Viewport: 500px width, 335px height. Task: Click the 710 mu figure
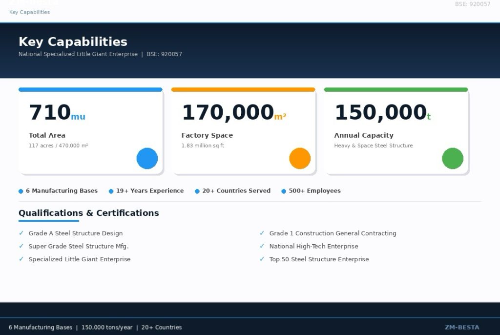(x=57, y=112)
